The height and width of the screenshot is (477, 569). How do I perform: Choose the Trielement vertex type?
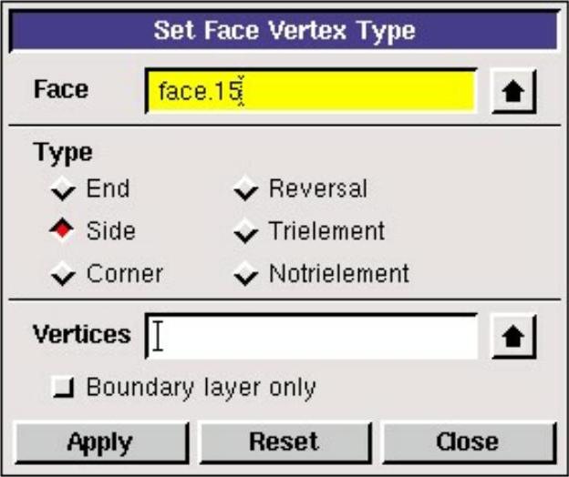click(x=245, y=232)
